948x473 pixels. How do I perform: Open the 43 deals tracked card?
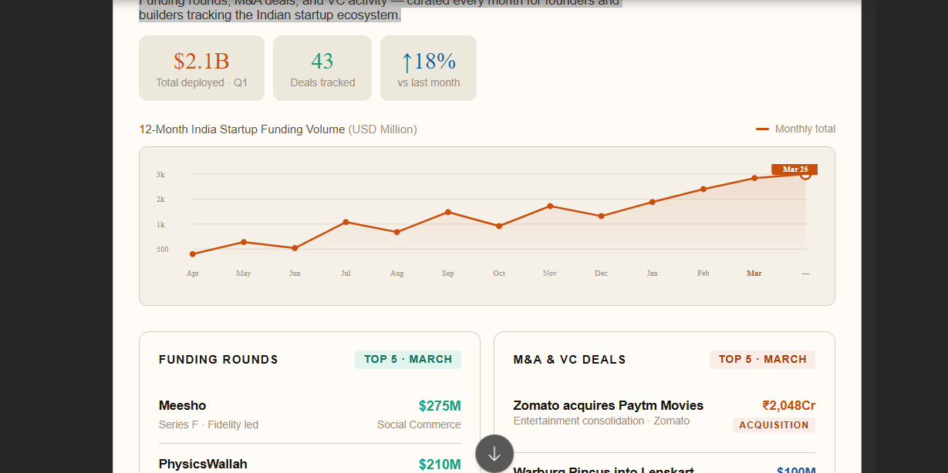[322, 68]
